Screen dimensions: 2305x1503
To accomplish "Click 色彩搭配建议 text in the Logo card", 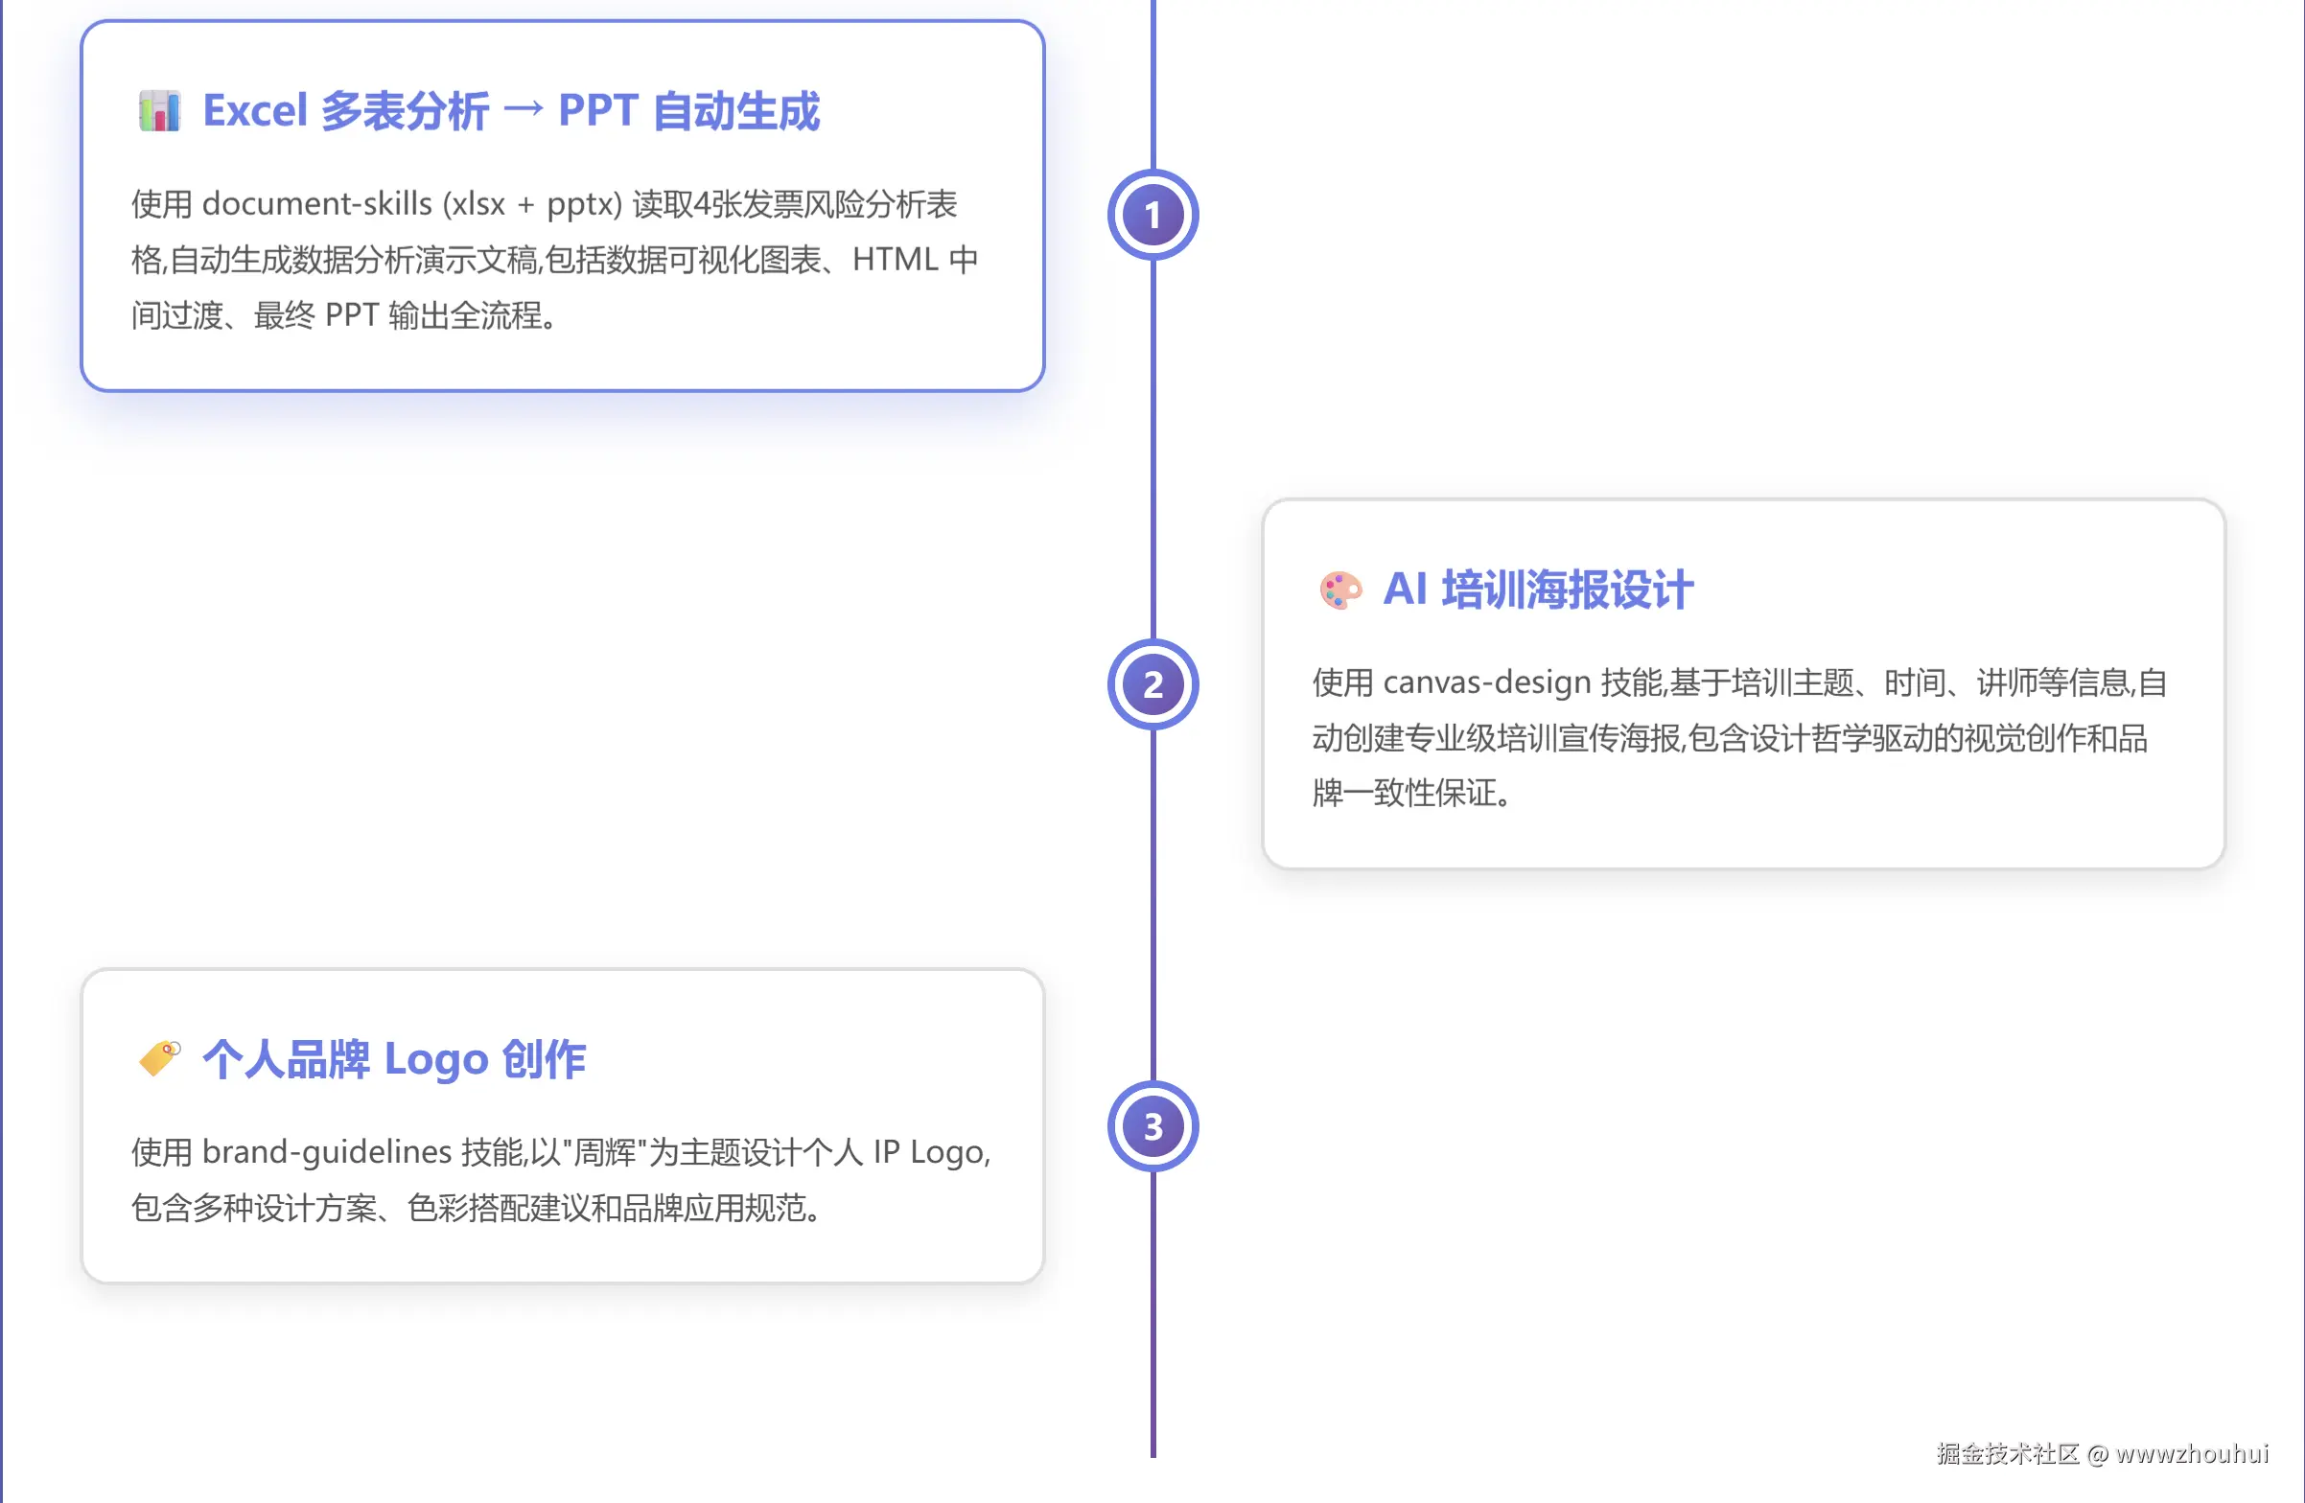I will click(498, 1209).
